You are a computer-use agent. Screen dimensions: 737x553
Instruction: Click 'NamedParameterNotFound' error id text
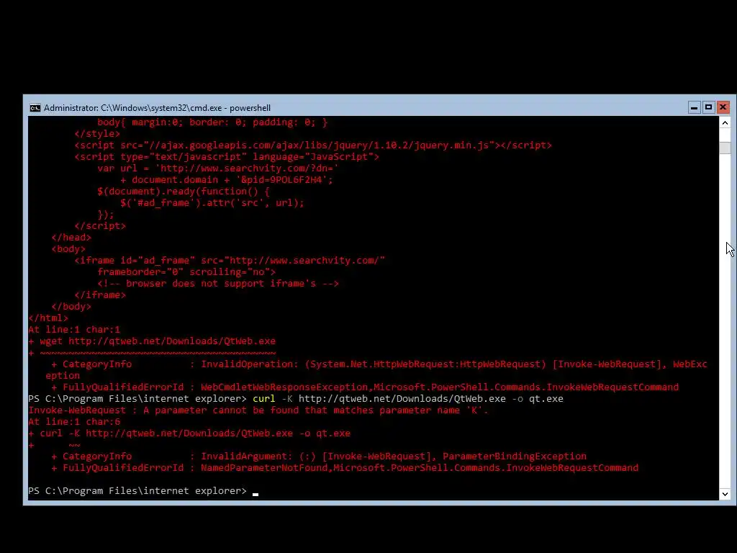point(263,468)
